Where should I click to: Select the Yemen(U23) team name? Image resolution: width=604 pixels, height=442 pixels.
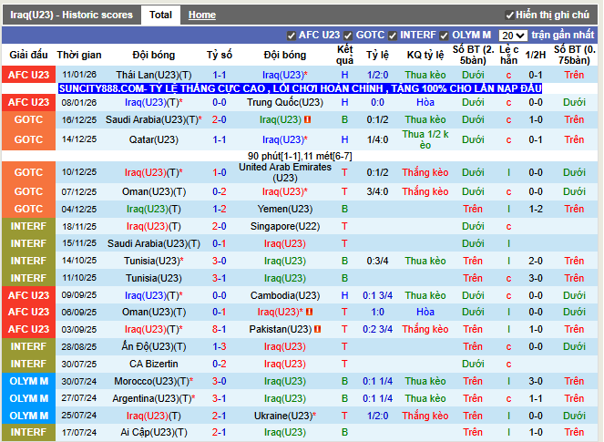(x=285, y=210)
